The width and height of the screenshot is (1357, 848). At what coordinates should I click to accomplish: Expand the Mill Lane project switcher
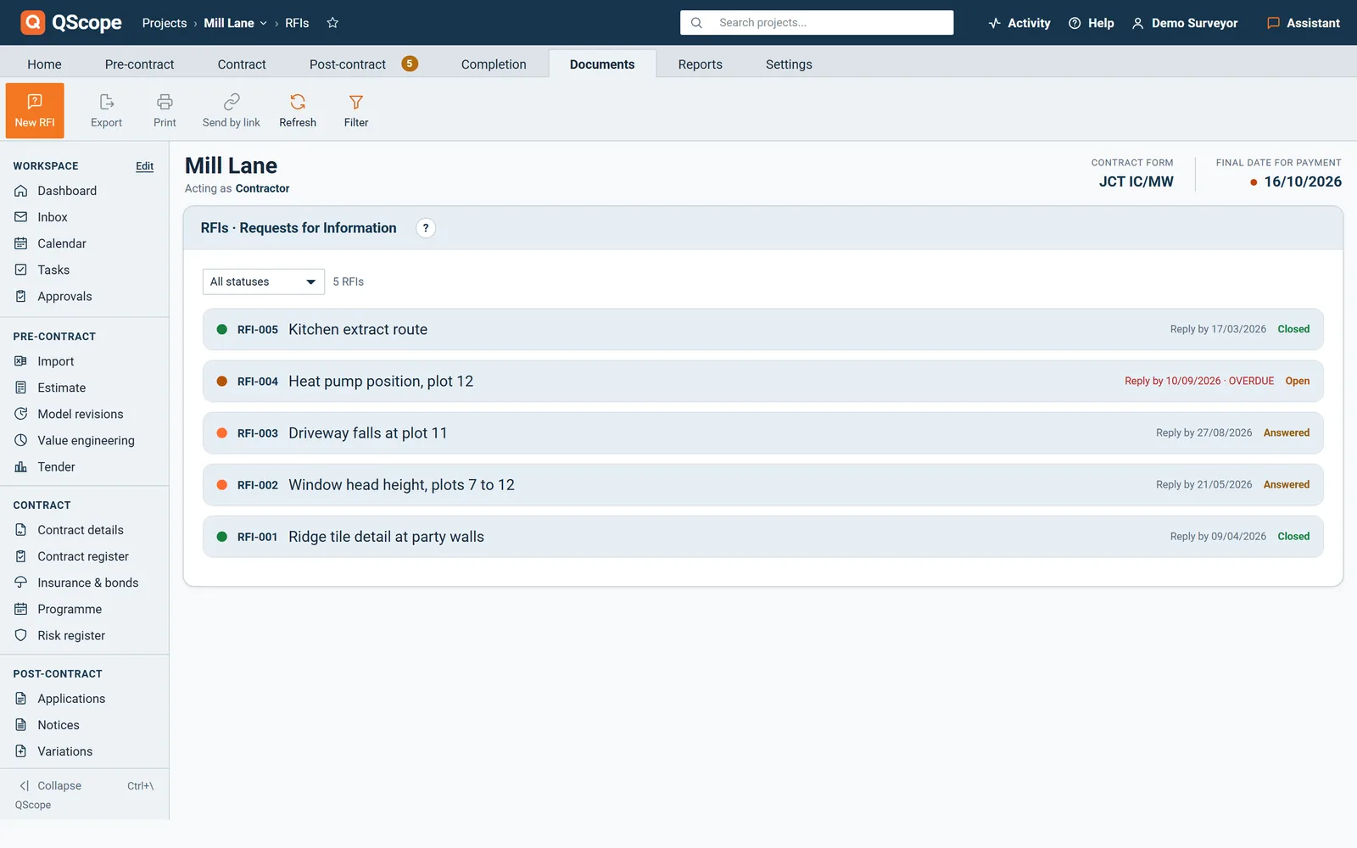pyautogui.click(x=235, y=23)
